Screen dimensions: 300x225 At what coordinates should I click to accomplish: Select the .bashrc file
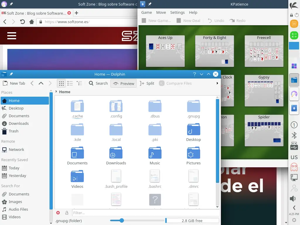pos(155,179)
